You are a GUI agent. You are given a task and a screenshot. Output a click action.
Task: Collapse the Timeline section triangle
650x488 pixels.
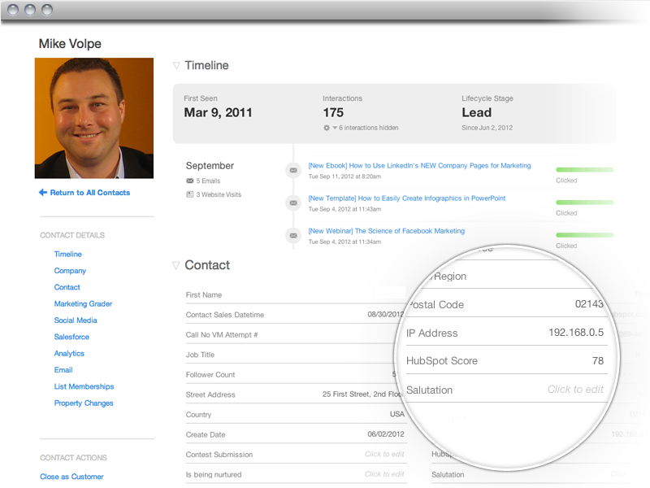(x=176, y=66)
